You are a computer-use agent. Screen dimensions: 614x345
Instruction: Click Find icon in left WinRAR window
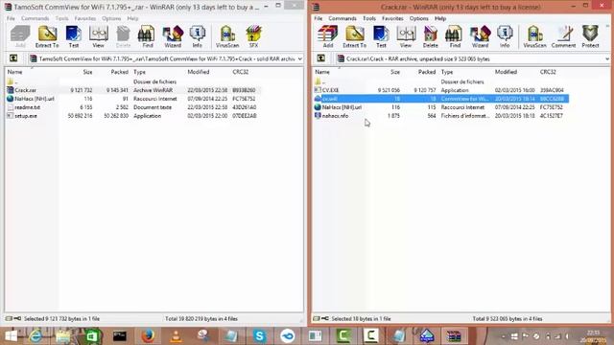[x=147, y=36]
